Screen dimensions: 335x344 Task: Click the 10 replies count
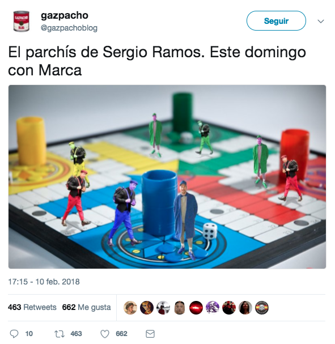pos(29,334)
